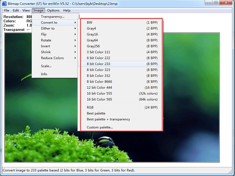Screen dimensions: 235x176
Task: Open the Options menu
Action: tap(53, 10)
